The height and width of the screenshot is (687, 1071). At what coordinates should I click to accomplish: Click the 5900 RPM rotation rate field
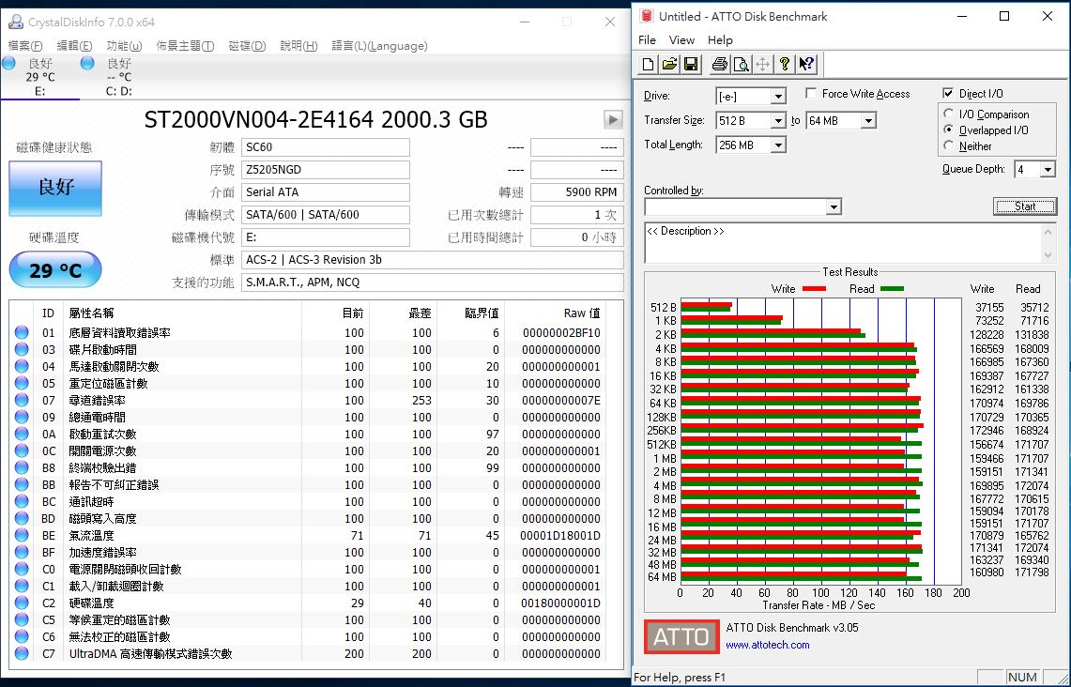(x=576, y=191)
